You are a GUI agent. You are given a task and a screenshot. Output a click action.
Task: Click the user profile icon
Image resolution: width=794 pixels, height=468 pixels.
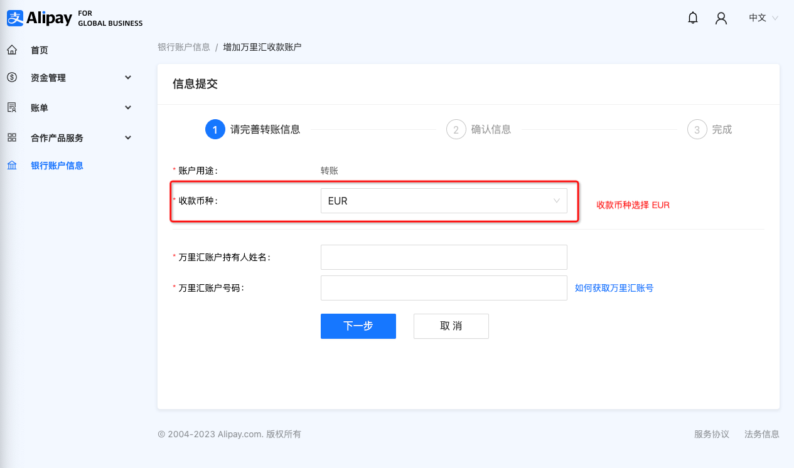721,18
